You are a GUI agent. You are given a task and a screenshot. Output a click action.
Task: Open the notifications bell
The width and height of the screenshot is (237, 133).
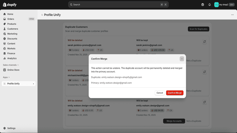coord(210,5)
